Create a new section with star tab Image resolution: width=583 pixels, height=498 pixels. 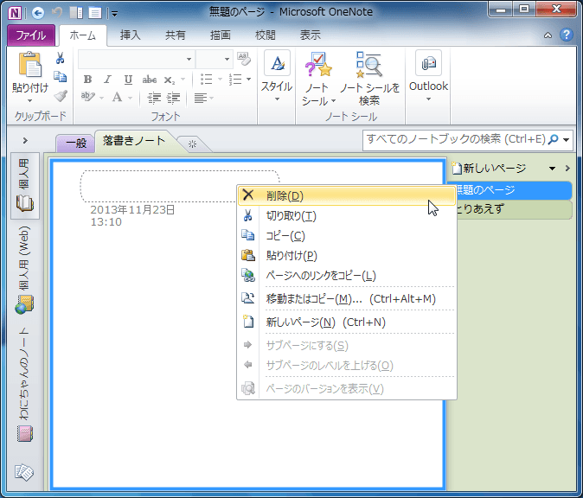point(192,144)
